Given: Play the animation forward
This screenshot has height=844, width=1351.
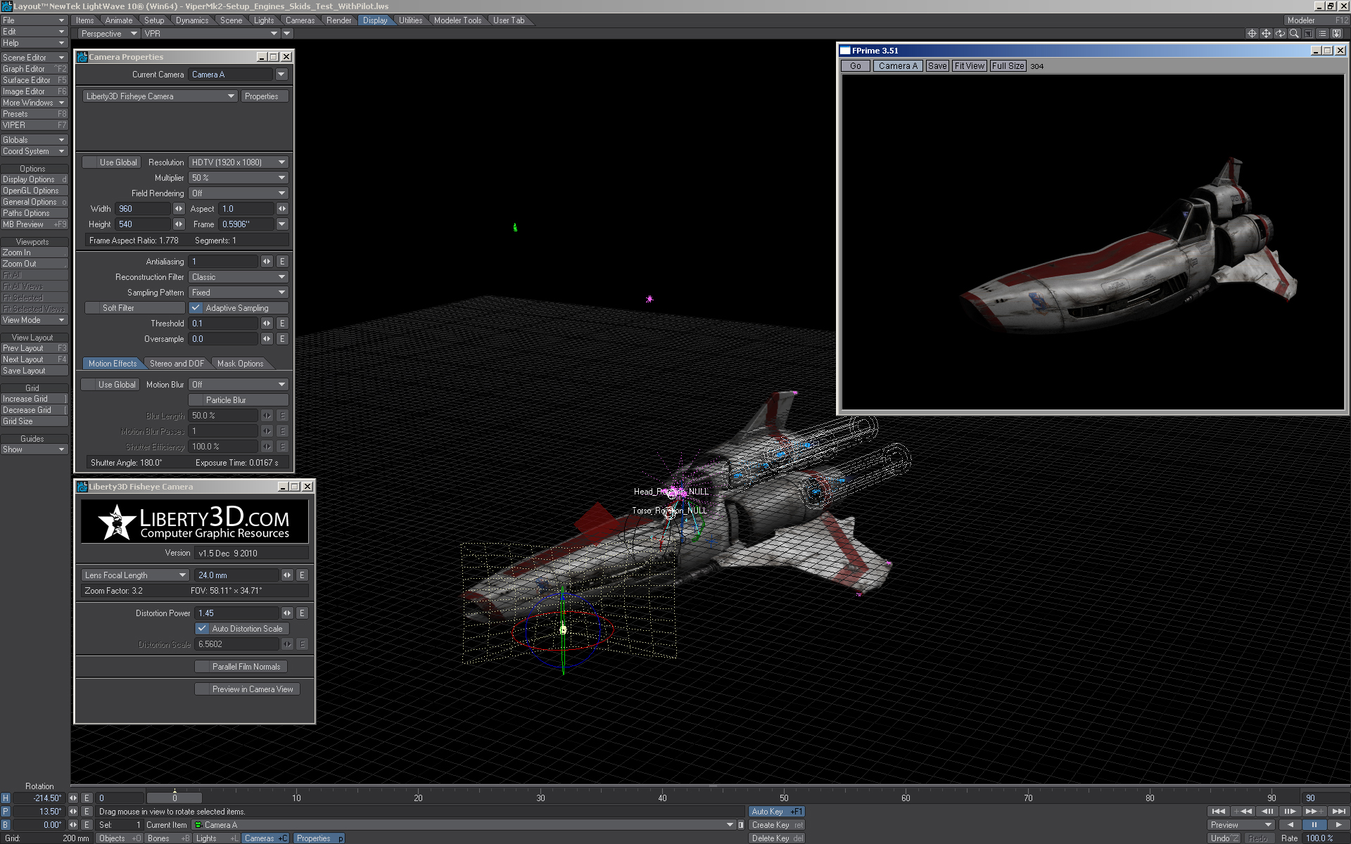Looking at the screenshot, I should (1338, 824).
